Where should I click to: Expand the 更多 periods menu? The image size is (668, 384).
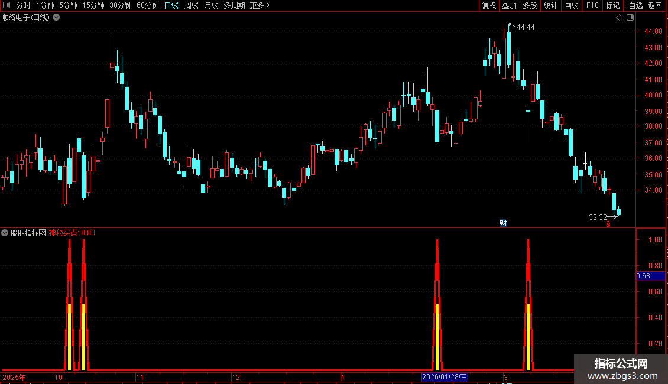pos(260,5)
